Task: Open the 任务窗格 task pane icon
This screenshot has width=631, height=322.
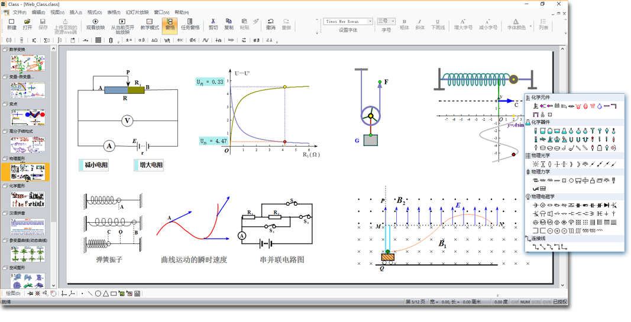Action: pos(190,24)
